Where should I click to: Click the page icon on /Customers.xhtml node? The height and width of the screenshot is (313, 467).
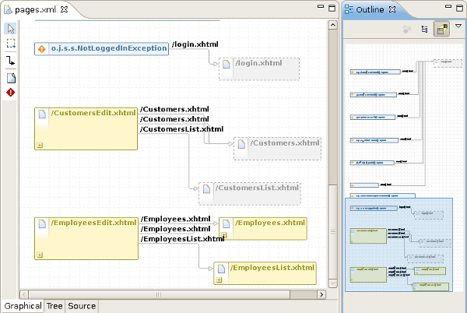242,145
